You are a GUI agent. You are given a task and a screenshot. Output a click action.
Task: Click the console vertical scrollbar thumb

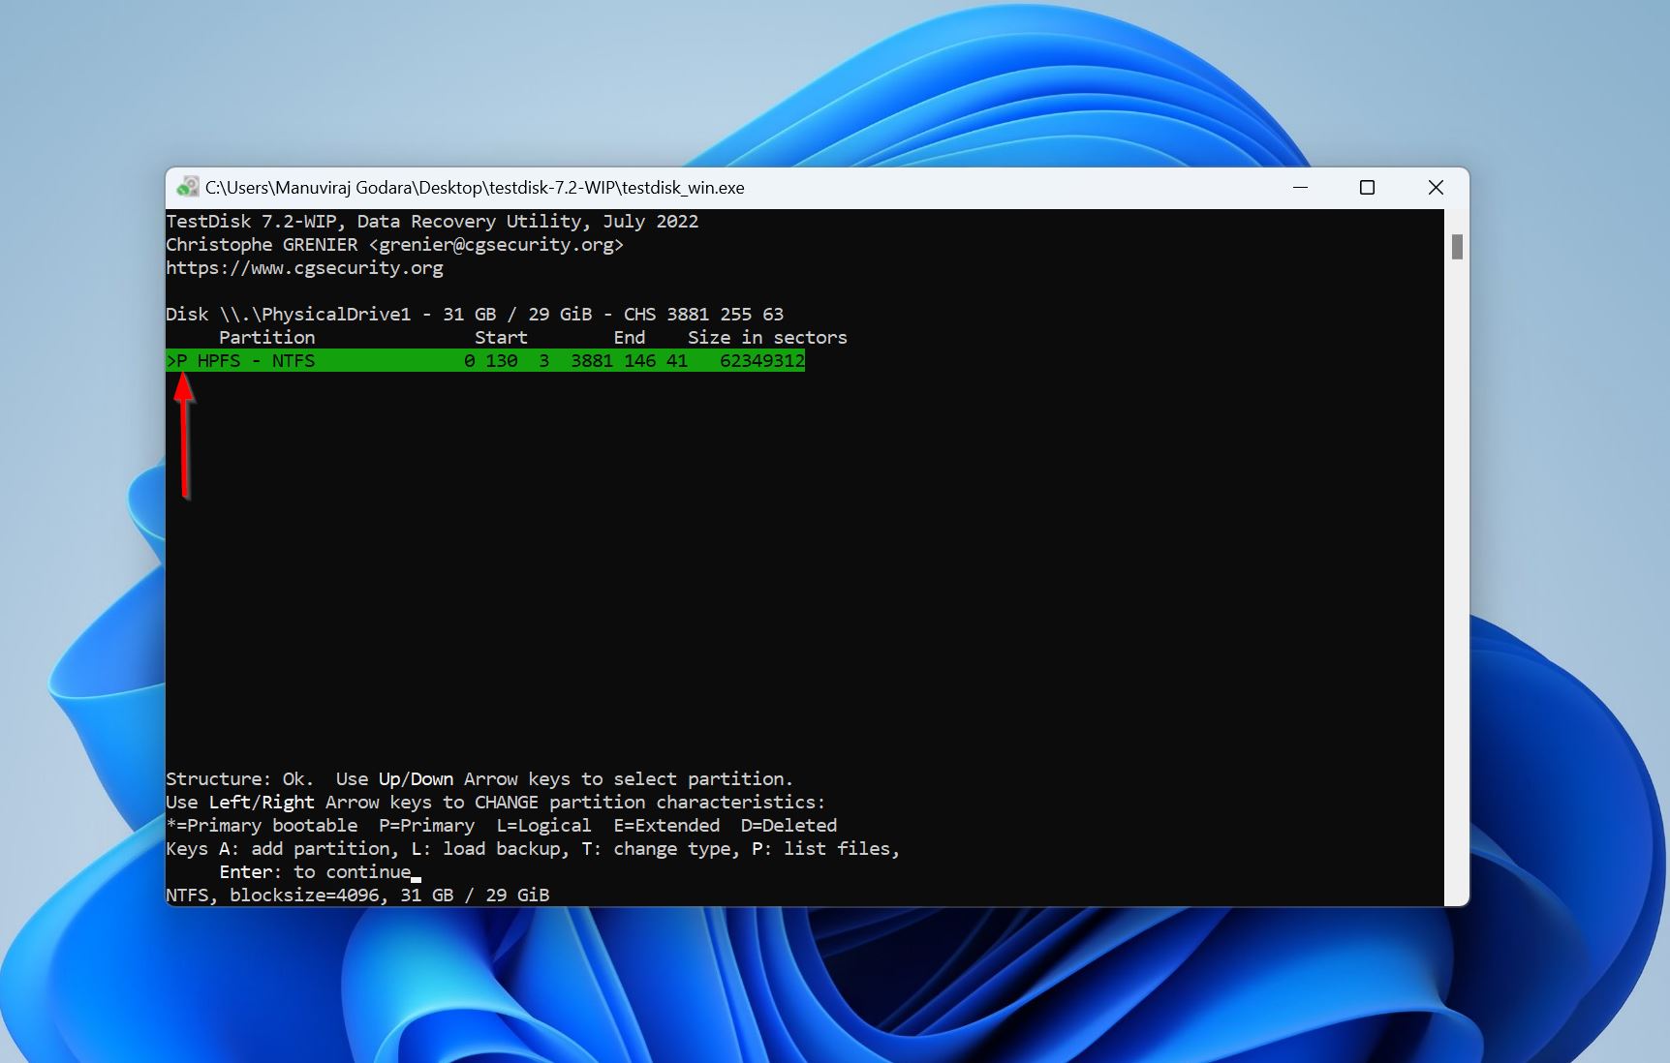point(1457,247)
